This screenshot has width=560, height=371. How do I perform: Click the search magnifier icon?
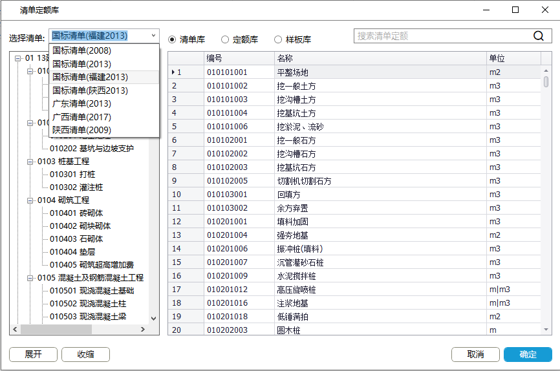point(538,36)
